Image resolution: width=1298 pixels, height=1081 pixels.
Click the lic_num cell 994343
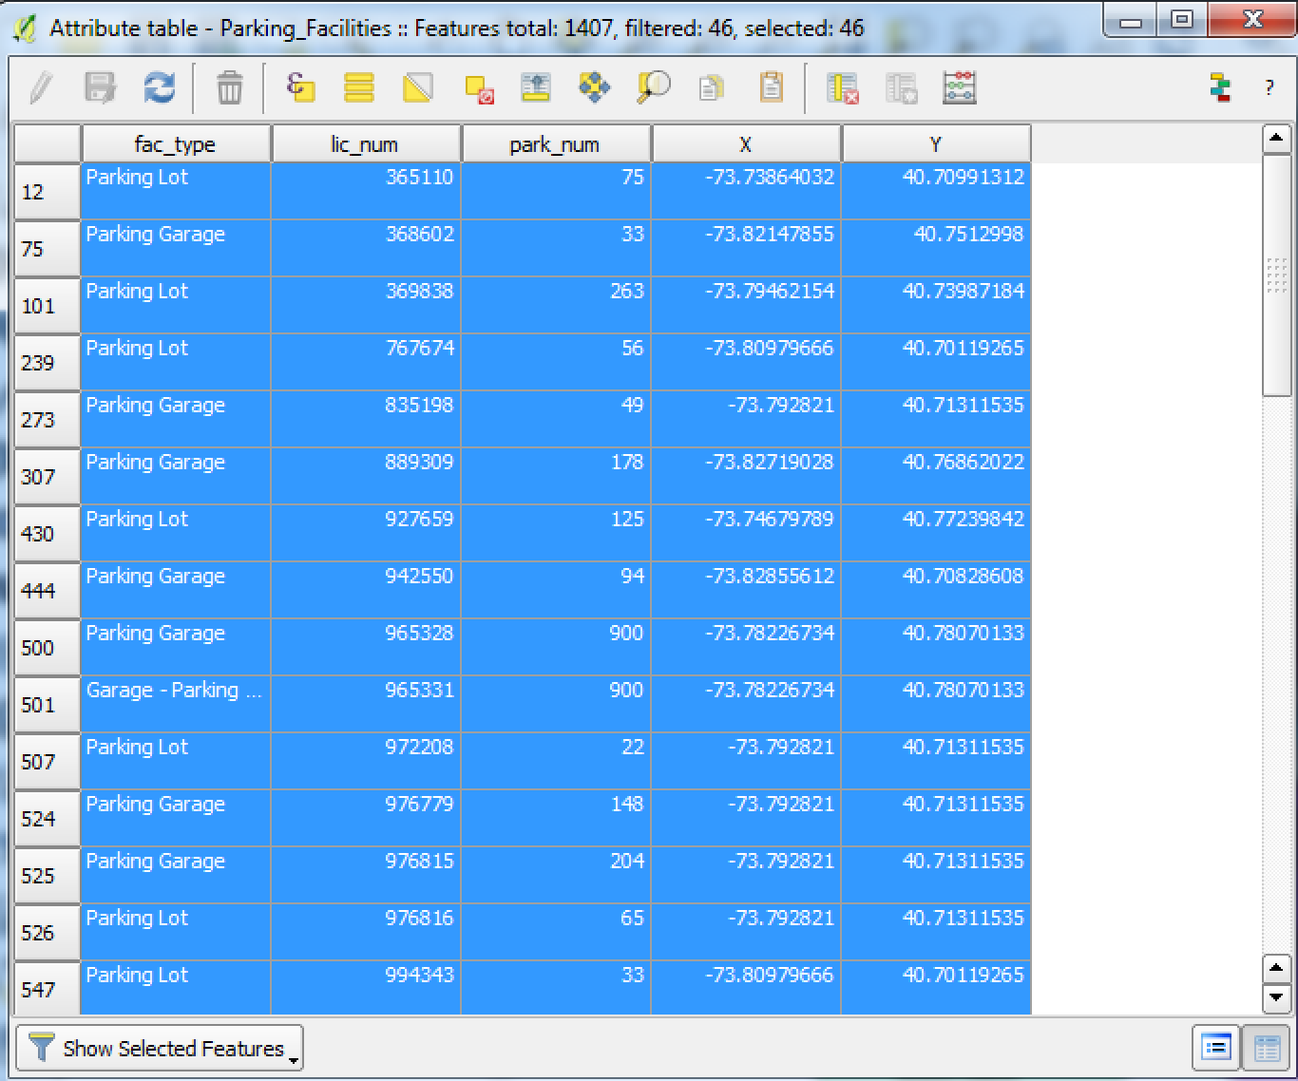click(366, 988)
